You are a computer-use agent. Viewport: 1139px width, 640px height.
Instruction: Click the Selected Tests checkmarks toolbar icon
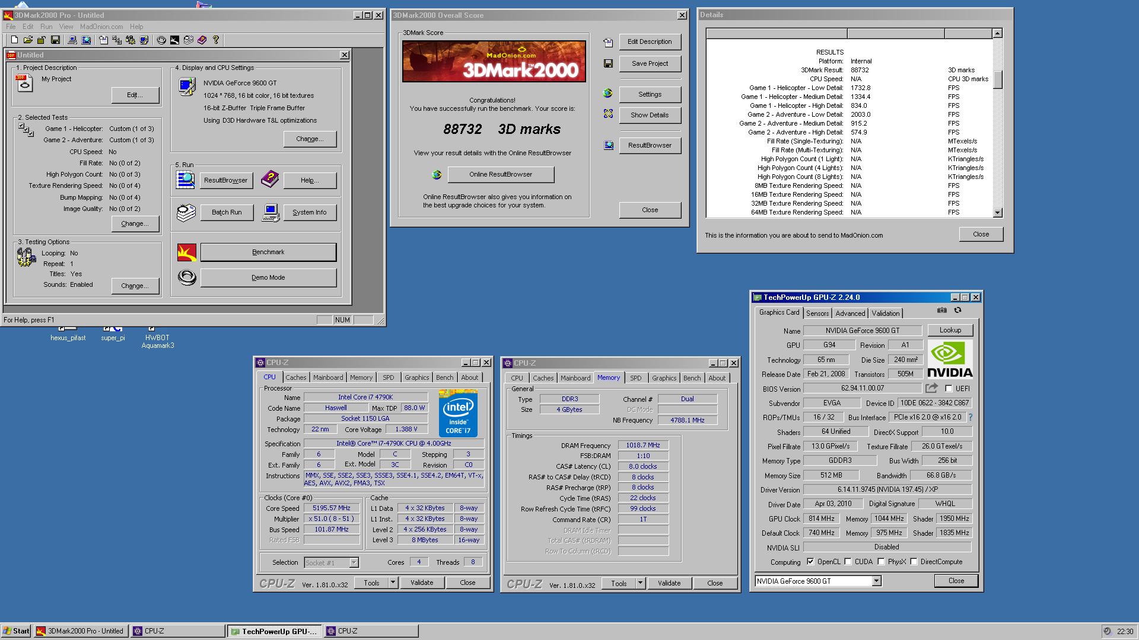[x=117, y=40]
